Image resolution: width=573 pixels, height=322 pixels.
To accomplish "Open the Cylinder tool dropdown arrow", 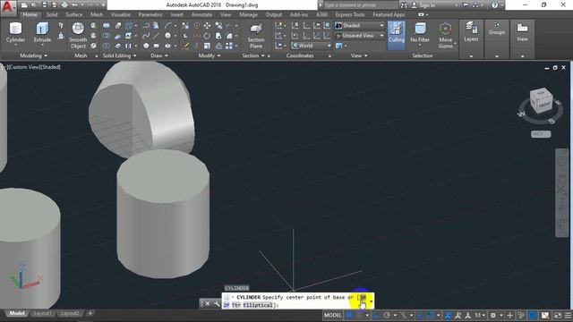I will (x=16, y=46).
